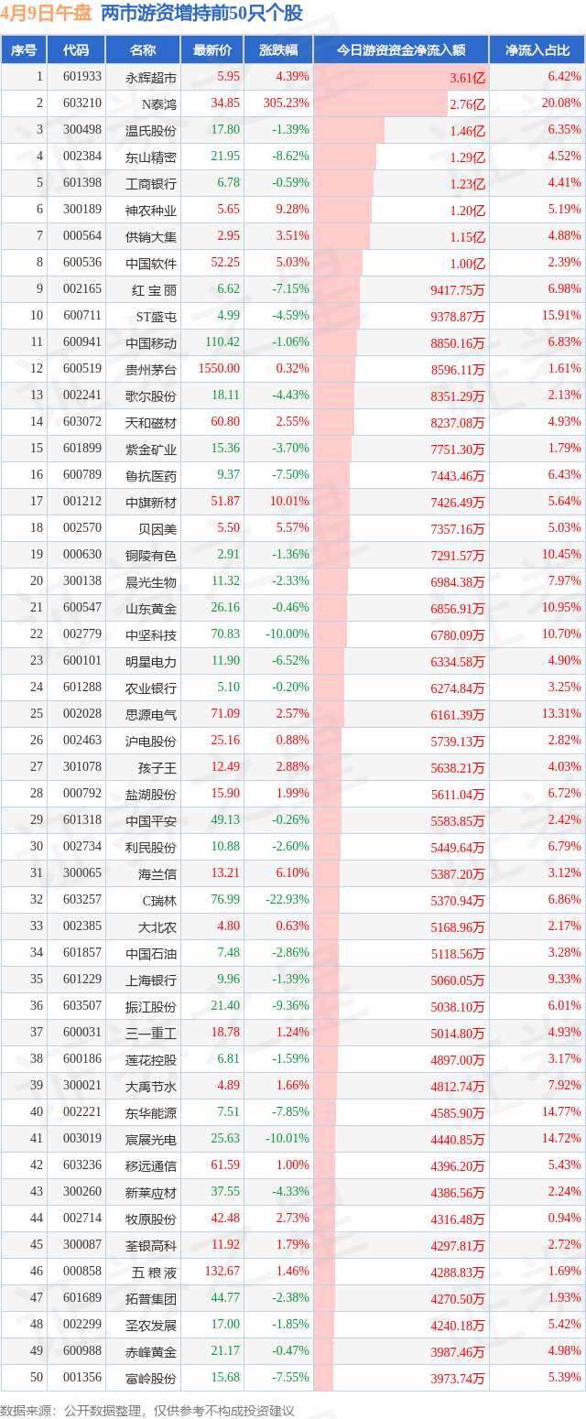Click 贵州茅台 price 1550.00

coord(218,369)
